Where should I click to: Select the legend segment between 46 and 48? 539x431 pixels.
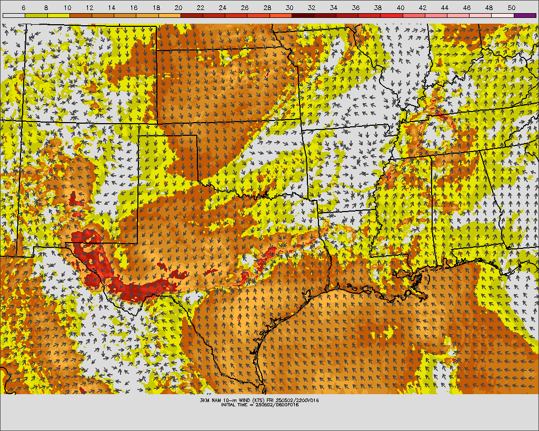(481, 15)
